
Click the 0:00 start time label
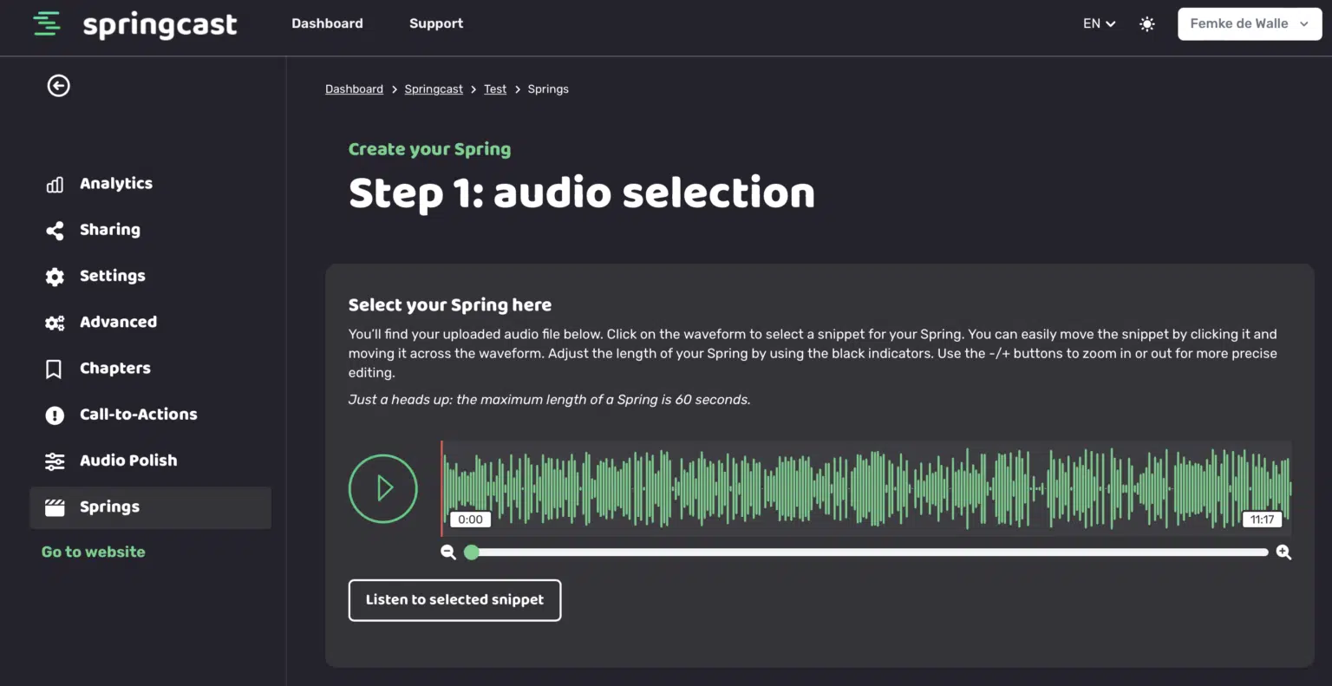[x=470, y=519]
